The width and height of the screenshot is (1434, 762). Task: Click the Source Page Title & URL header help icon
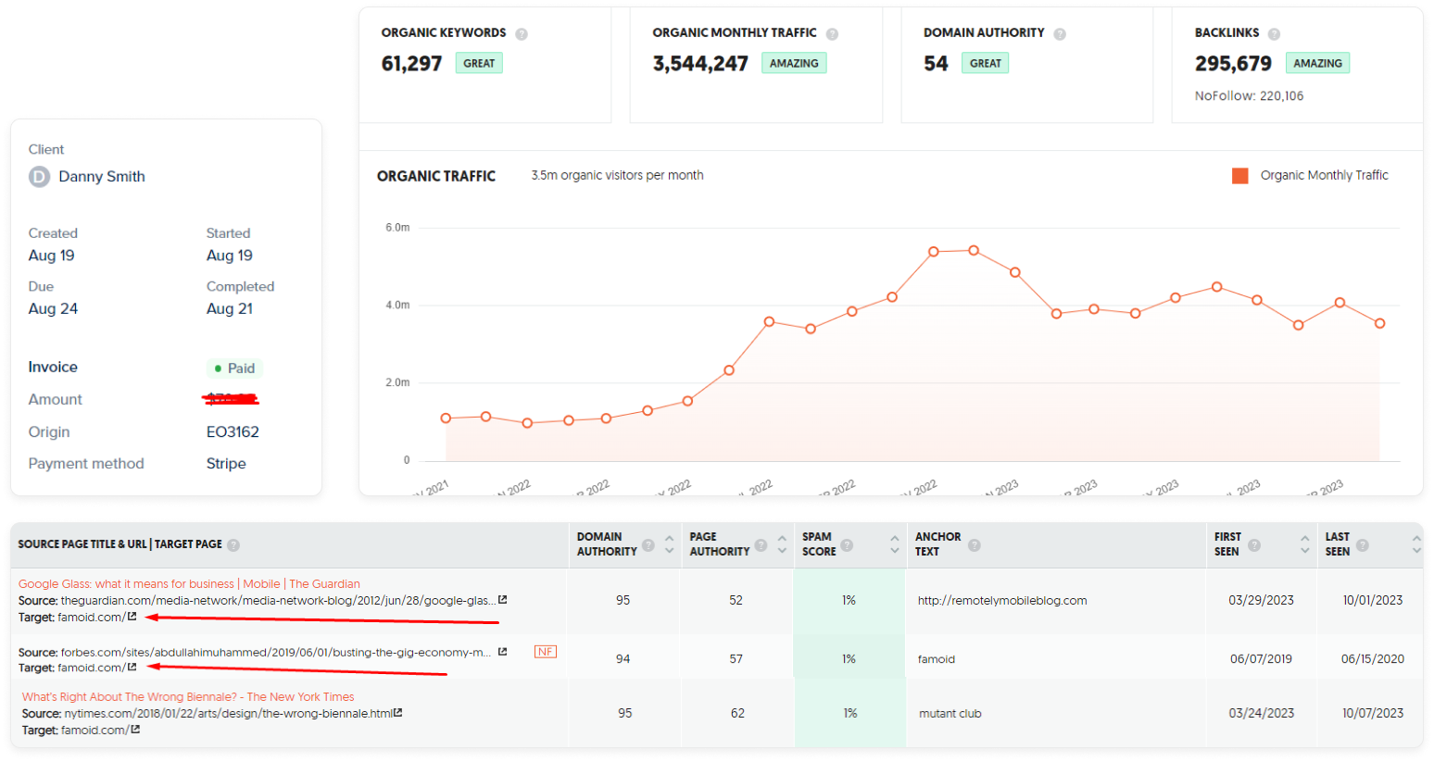pyautogui.click(x=233, y=545)
